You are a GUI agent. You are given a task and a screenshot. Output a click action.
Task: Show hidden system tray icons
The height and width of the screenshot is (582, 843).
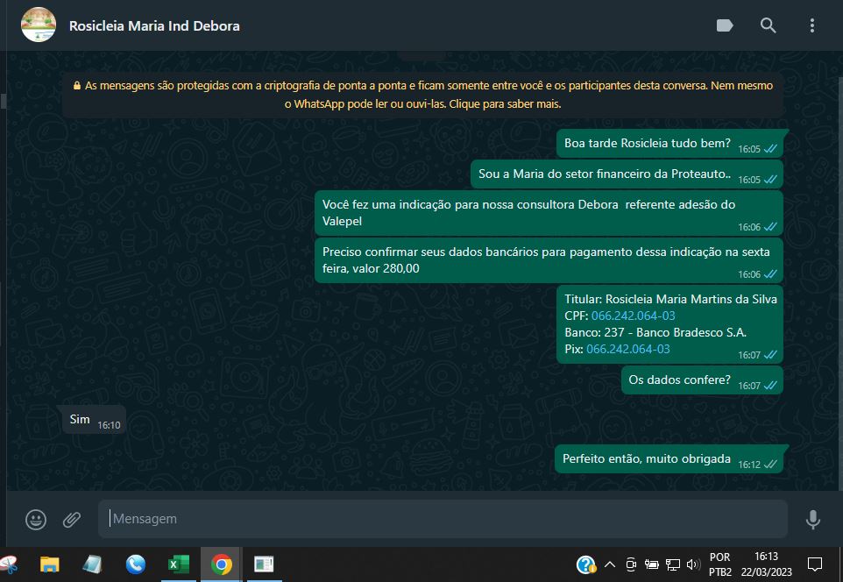point(610,564)
